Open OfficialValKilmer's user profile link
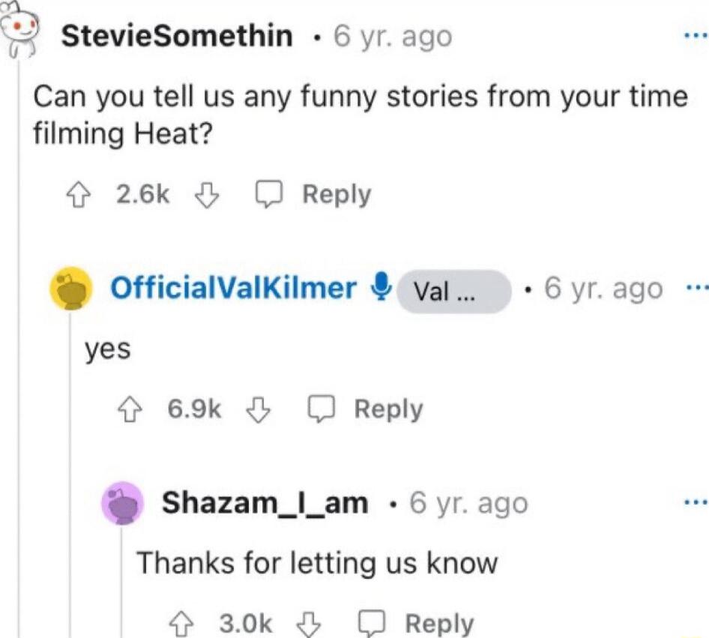 pyautogui.click(x=232, y=289)
